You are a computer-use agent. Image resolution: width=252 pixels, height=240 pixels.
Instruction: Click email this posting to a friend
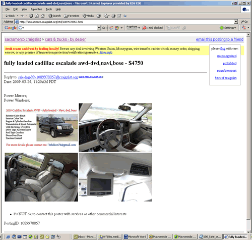click(220, 39)
